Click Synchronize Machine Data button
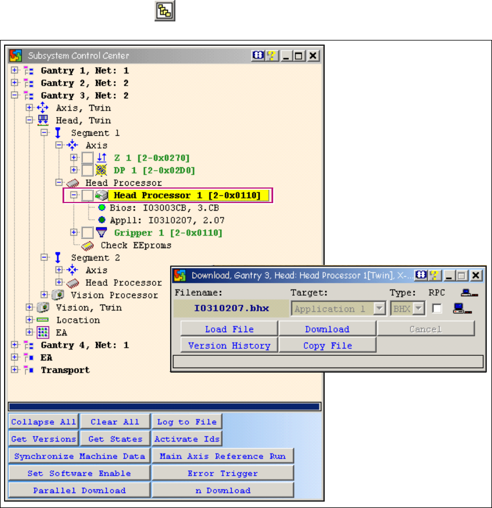Screen dimensions: 492x508 tap(79, 456)
